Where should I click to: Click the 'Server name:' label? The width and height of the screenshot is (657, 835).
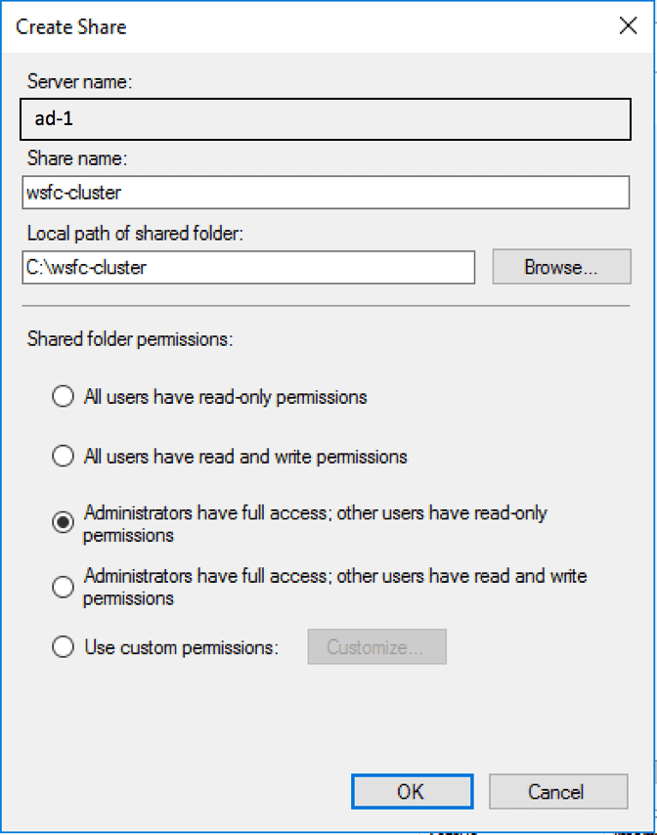coord(79,82)
